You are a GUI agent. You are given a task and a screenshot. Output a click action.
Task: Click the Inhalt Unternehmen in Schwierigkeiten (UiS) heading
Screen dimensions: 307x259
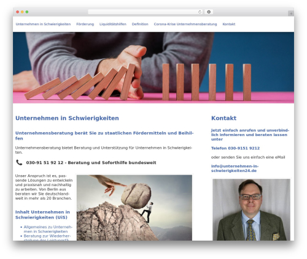click(42, 215)
